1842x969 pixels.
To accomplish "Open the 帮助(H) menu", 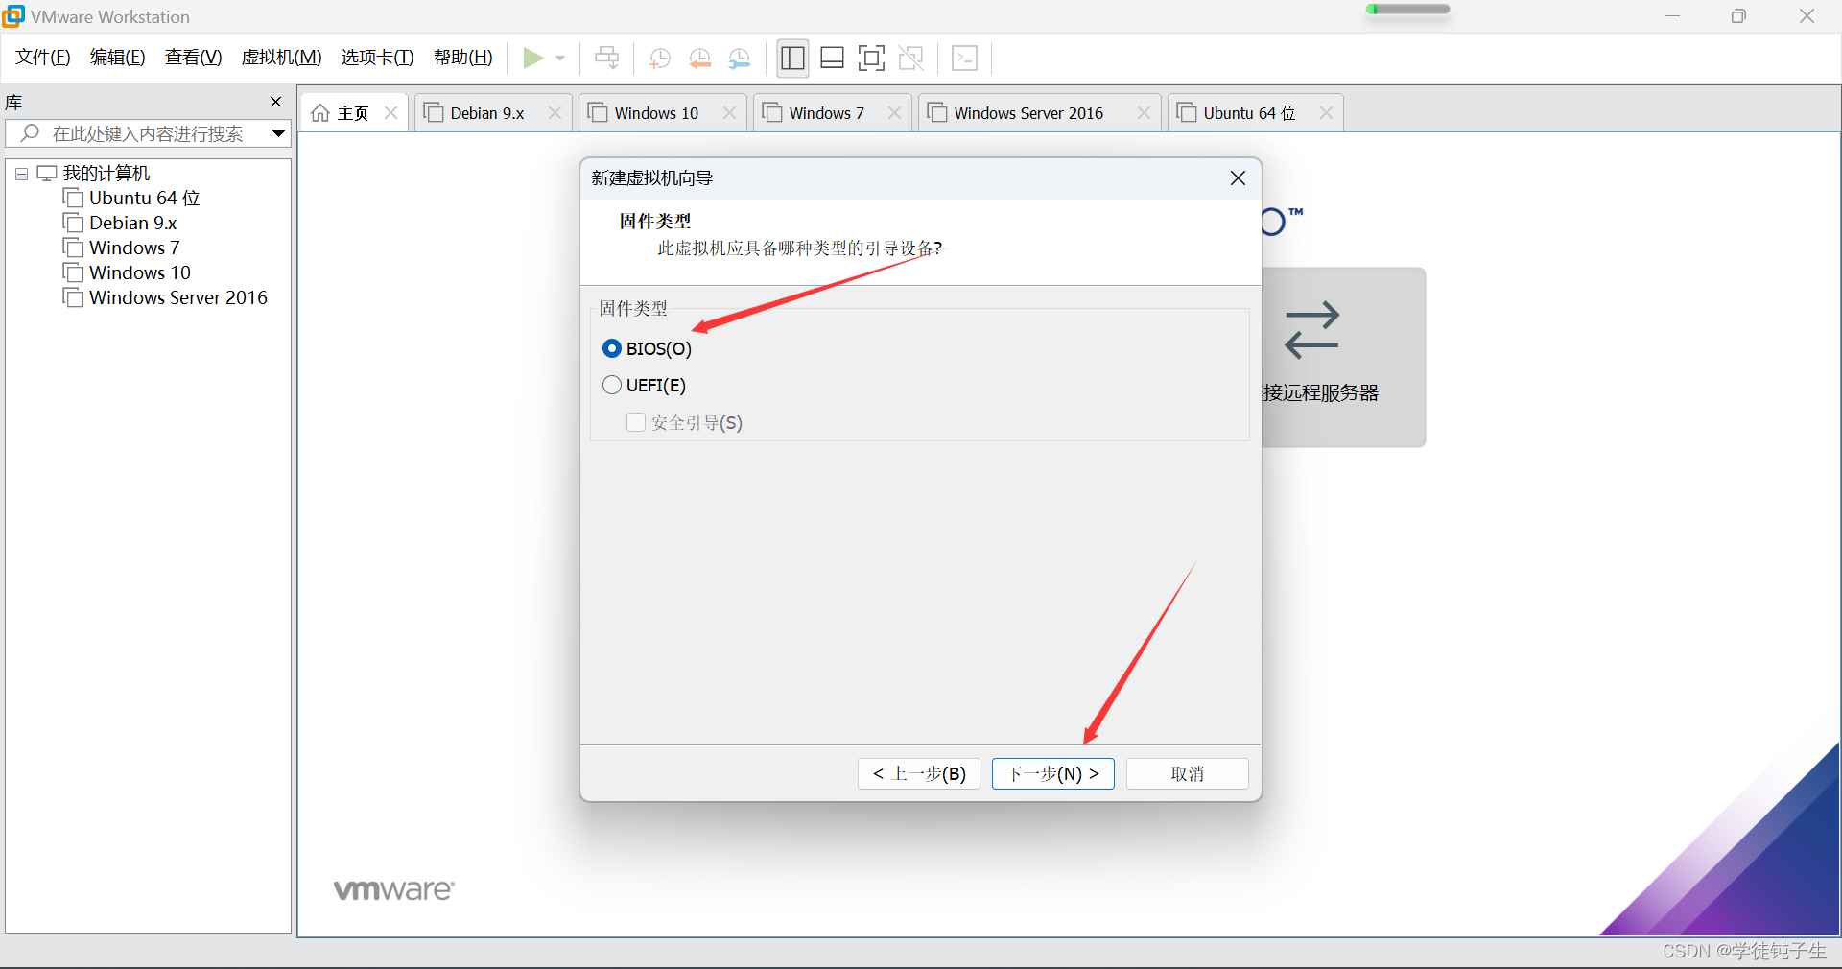I will click(462, 58).
